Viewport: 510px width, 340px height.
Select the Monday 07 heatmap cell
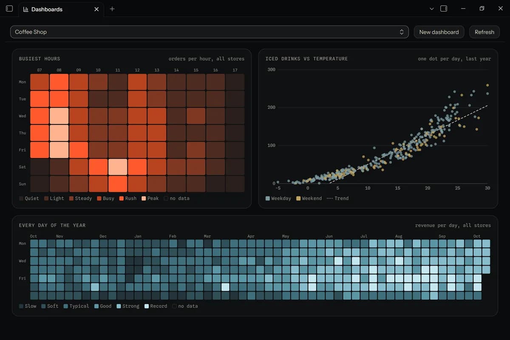(x=40, y=82)
